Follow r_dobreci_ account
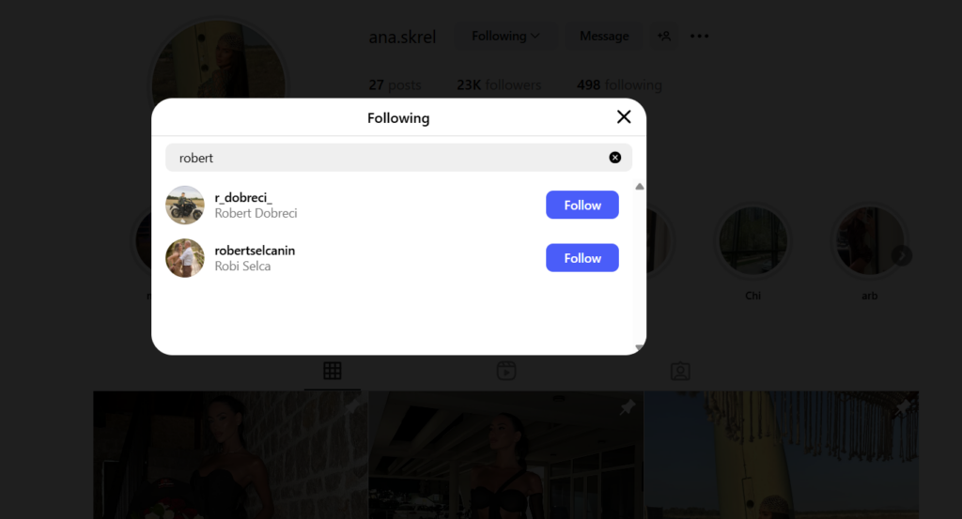962x519 pixels. coord(582,205)
